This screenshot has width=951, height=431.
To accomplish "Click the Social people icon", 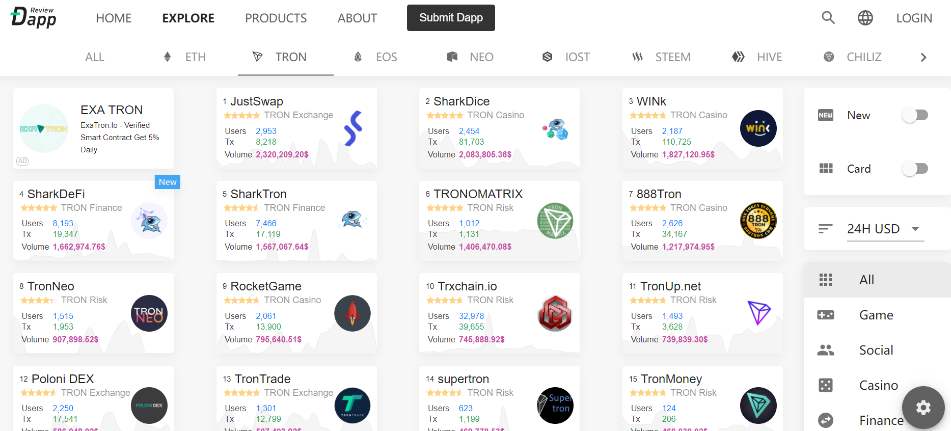I will (x=826, y=350).
